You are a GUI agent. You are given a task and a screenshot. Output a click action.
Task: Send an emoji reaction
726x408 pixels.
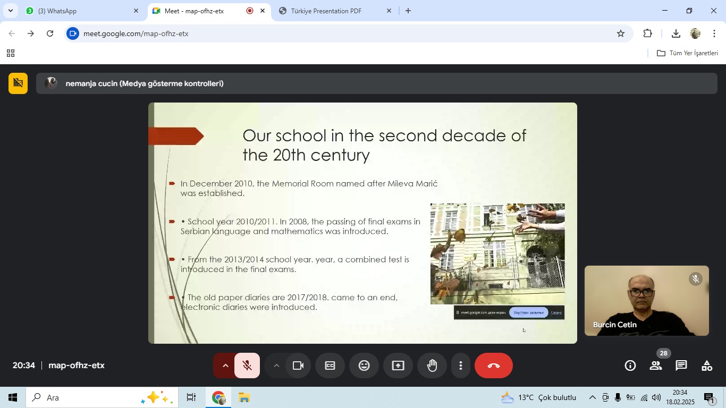click(x=364, y=365)
